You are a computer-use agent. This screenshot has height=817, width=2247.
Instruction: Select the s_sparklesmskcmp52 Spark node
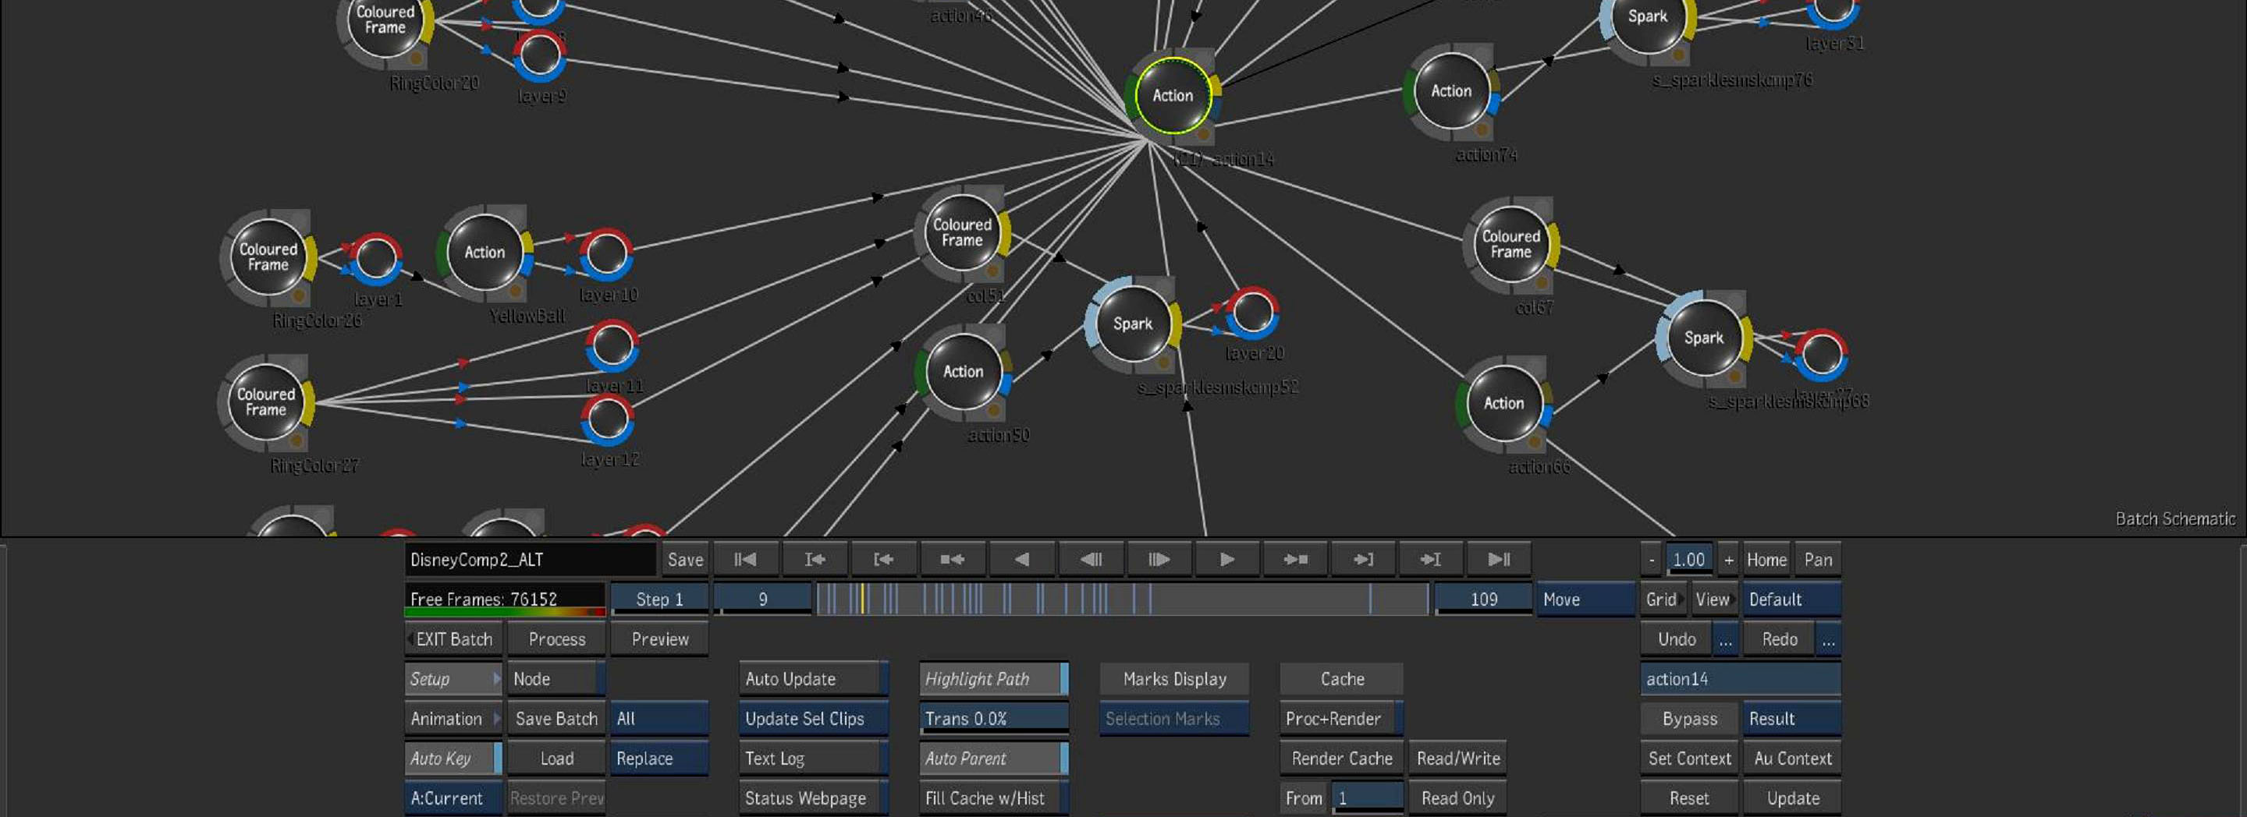click(x=1132, y=324)
